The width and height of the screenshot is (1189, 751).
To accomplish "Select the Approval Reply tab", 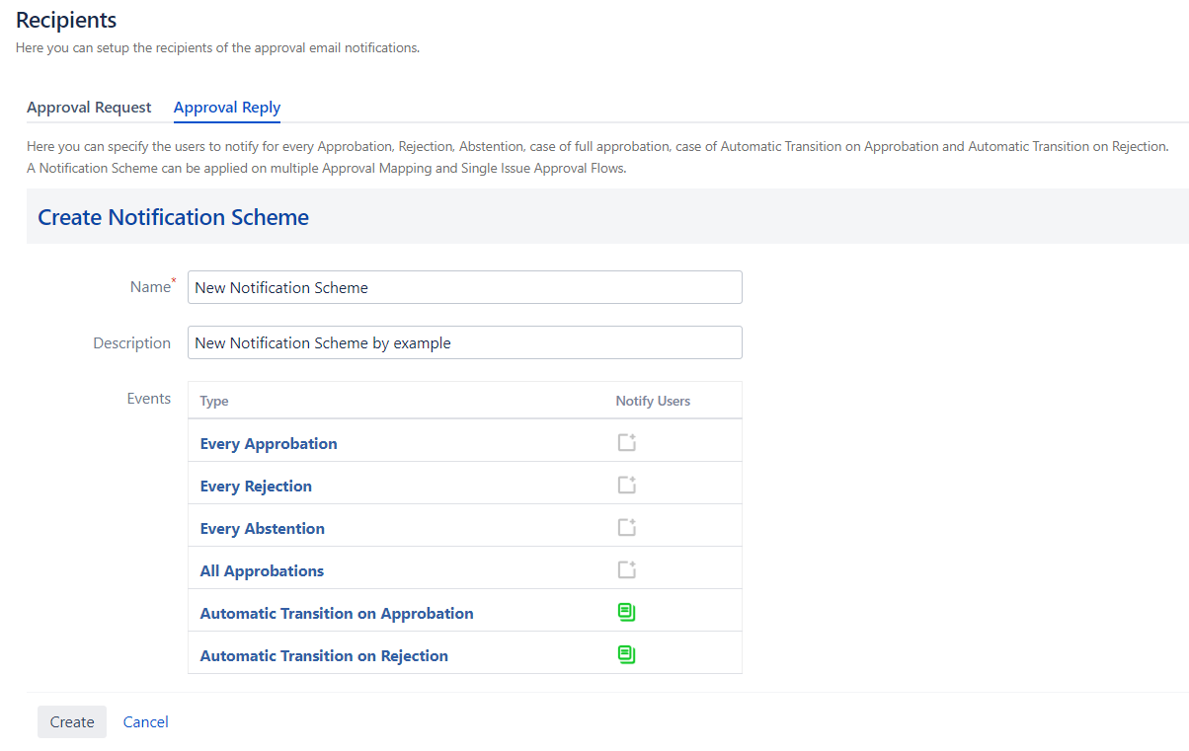I will click(227, 108).
